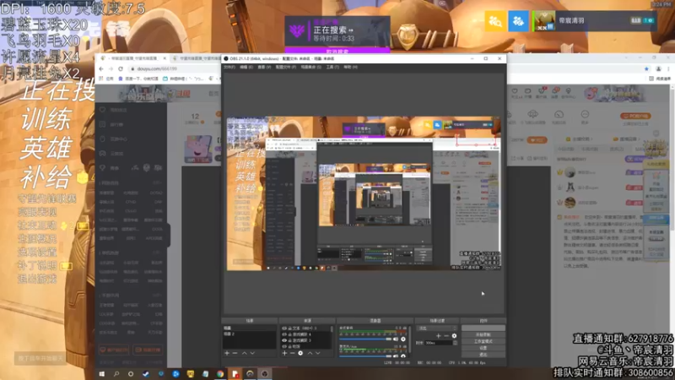Toggle visibility of the first text source
This screenshot has width=675, height=380.
coord(284,328)
